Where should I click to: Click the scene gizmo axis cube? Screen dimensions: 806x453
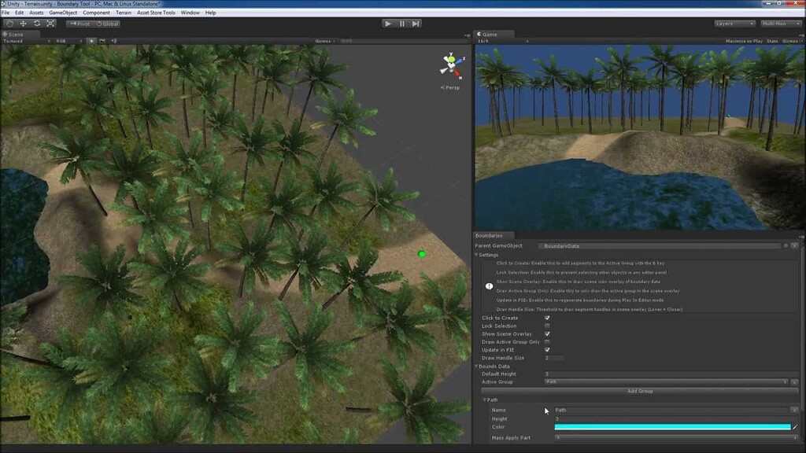[449, 66]
